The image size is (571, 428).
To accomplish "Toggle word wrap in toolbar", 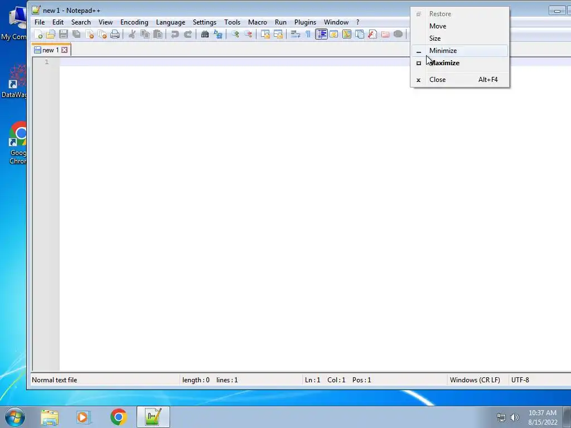I will coord(296,34).
